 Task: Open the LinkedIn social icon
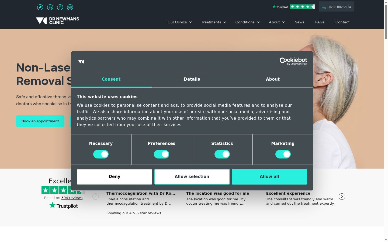[x=50, y=7]
